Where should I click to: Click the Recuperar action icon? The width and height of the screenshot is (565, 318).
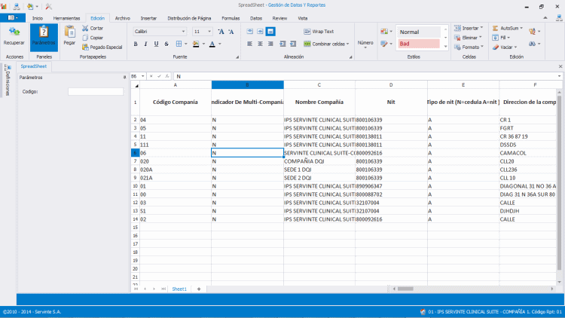click(x=14, y=32)
